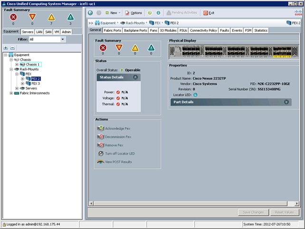Click View POST Results action

[x=114, y=162]
